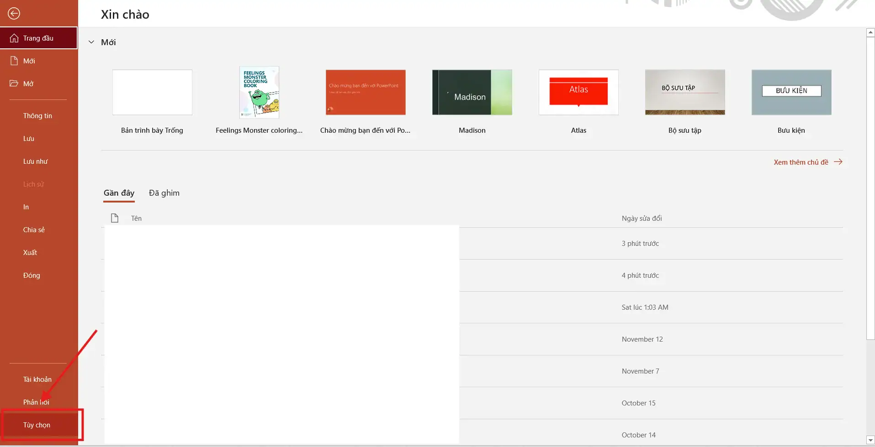The width and height of the screenshot is (875, 447).
Task: Click the Mới new document icon
Action: click(14, 61)
